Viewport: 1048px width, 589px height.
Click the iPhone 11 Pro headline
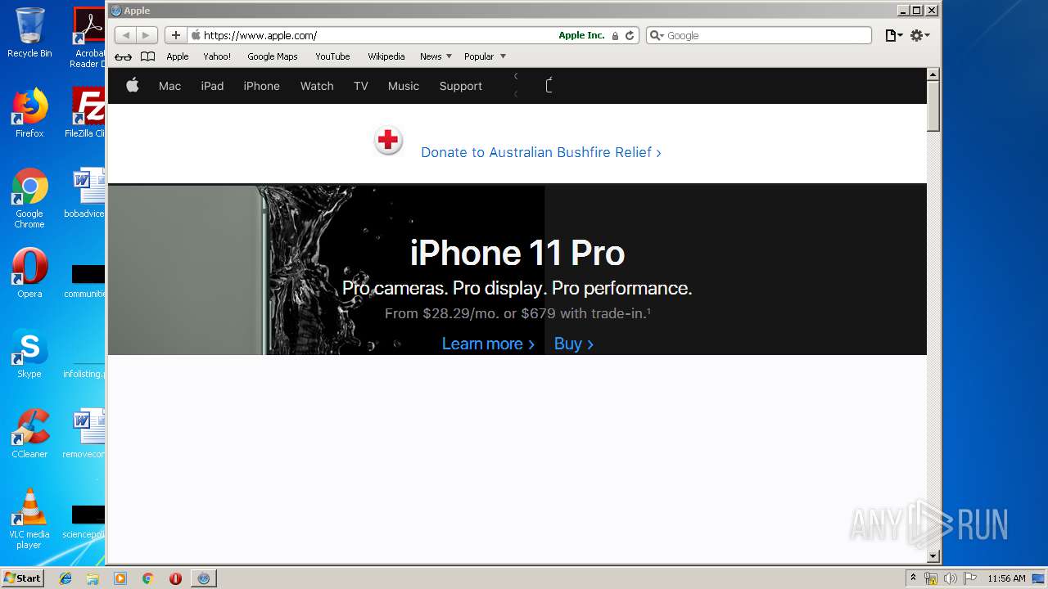pos(517,253)
